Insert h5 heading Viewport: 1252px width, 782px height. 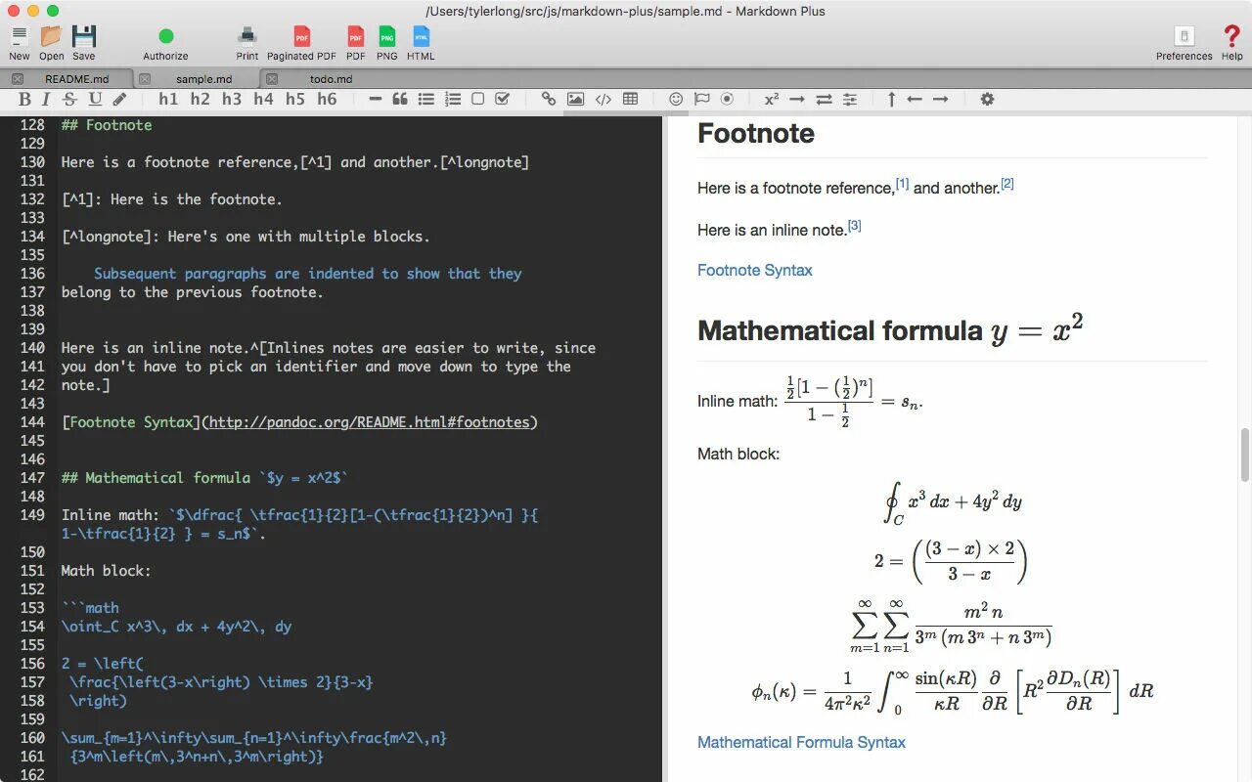pyautogui.click(x=294, y=99)
